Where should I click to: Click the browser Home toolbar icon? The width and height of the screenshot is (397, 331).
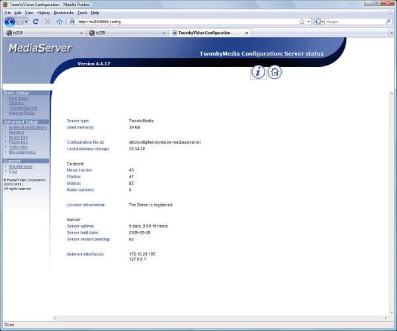click(60, 22)
